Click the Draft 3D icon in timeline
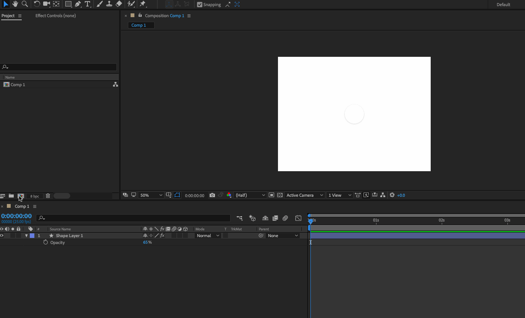Screen dimensions: 525x318 pos(252,218)
